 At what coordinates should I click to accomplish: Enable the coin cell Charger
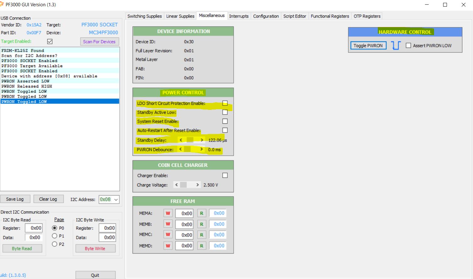click(x=225, y=175)
